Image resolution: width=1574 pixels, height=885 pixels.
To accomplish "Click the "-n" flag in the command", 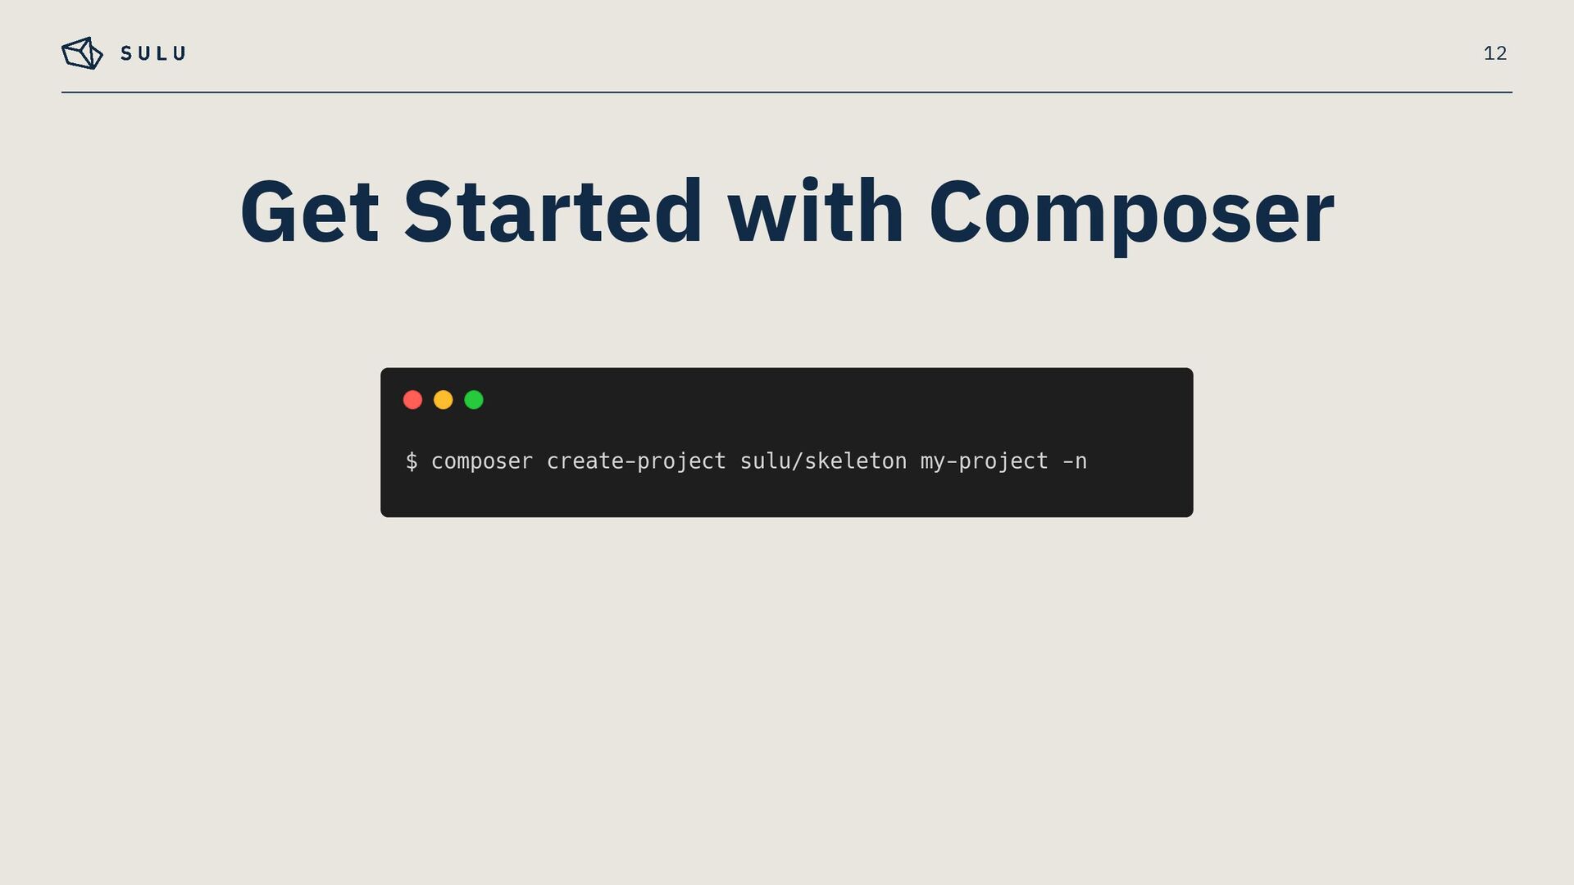I will pos(1075,461).
